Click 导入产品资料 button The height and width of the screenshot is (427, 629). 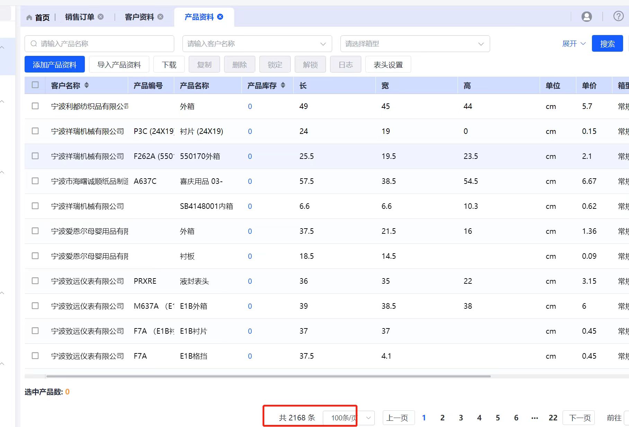[119, 65]
